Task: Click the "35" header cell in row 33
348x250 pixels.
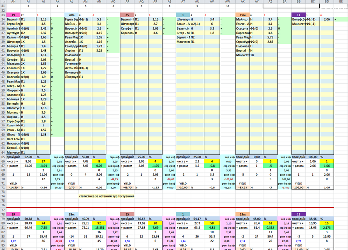Action: [127, 15]
